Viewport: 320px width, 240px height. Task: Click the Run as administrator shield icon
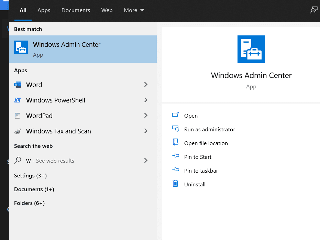pyautogui.click(x=176, y=129)
